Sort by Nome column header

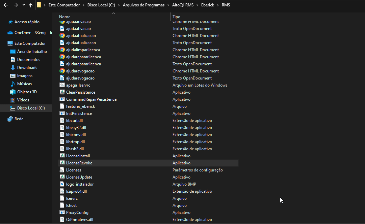(65, 17)
